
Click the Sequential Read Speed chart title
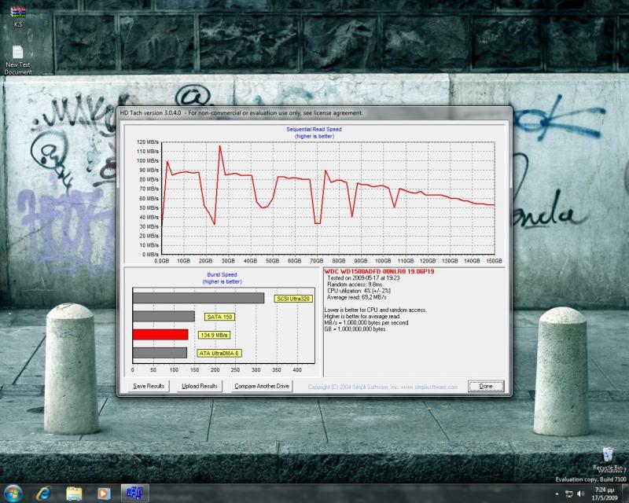click(x=314, y=129)
